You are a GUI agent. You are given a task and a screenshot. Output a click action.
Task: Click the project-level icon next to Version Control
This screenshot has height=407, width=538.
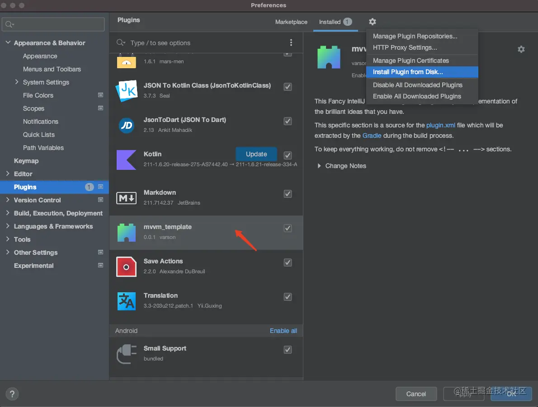pyautogui.click(x=100, y=200)
